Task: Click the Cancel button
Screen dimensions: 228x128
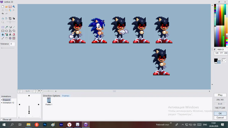Action: click(220, 118)
